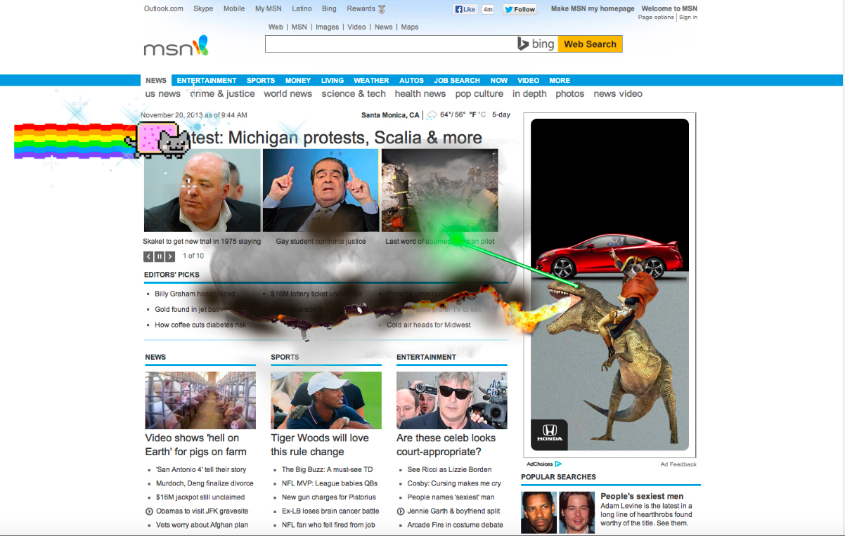This screenshot has height=536, width=845.
Task: Click the AdChoices triangle icon
Action: (x=558, y=464)
